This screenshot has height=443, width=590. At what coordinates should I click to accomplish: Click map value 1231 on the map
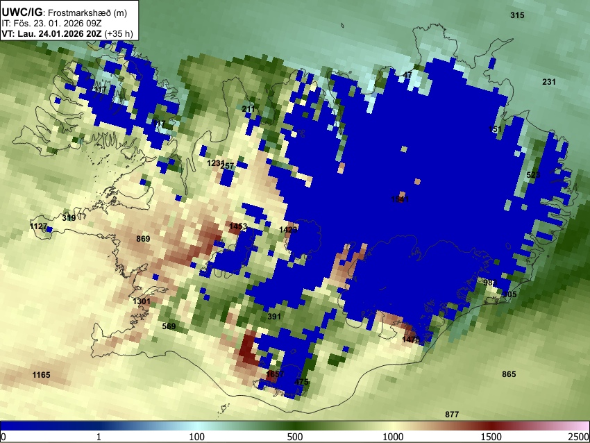pyautogui.click(x=215, y=163)
